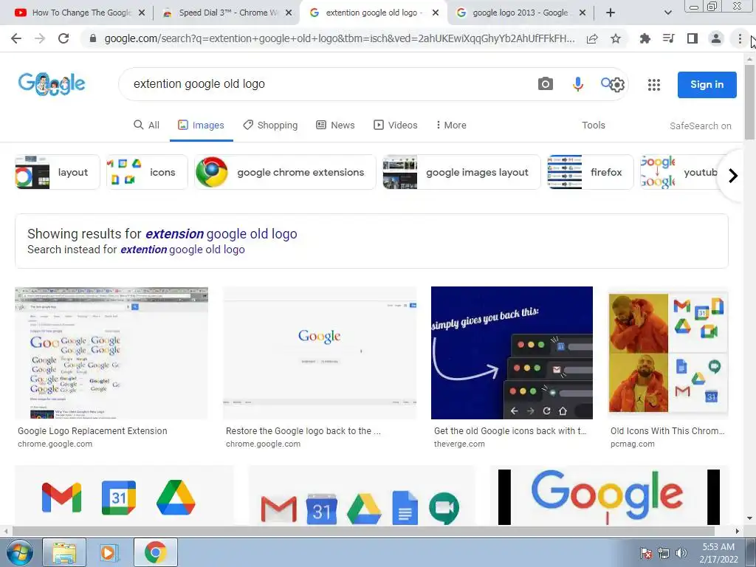This screenshot has height=567, width=756.
Task: Click the extension google old logo link
Action: [221, 234]
